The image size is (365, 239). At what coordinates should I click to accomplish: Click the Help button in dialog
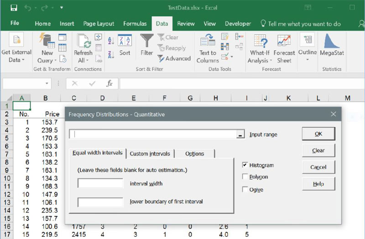(318, 184)
